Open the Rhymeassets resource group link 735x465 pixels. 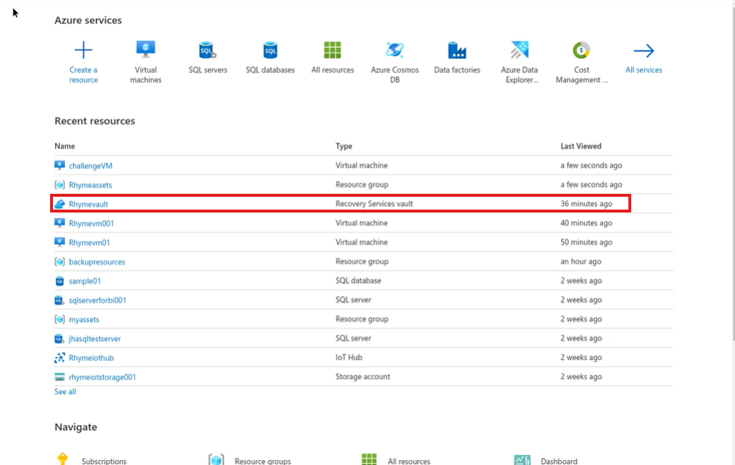[x=90, y=185]
